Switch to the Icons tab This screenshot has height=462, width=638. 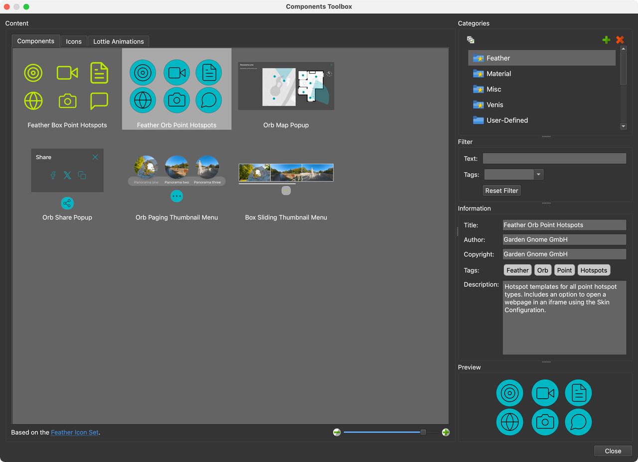(73, 41)
